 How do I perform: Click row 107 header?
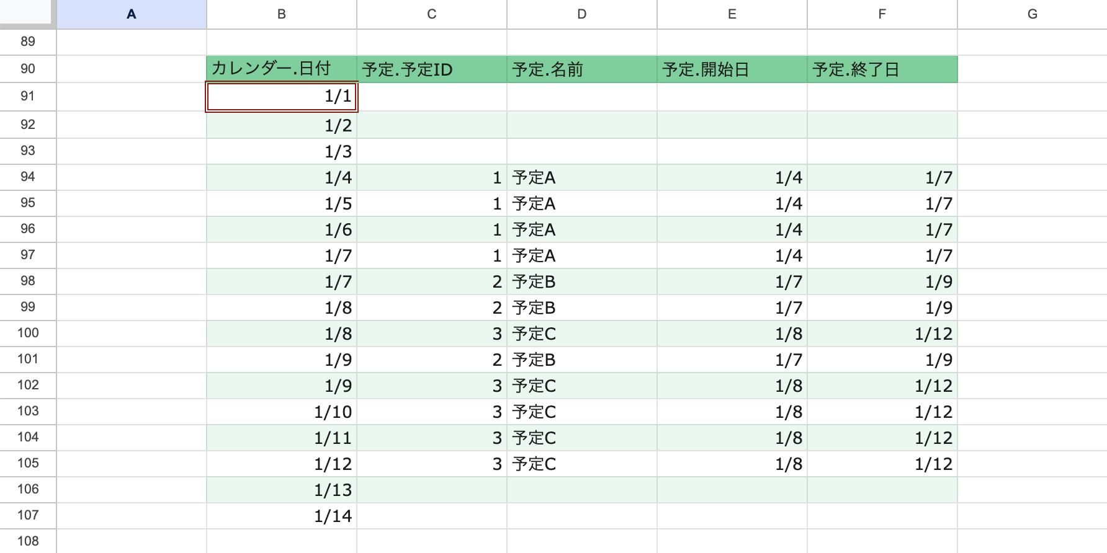pyautogui.click(x=28, y=515)
